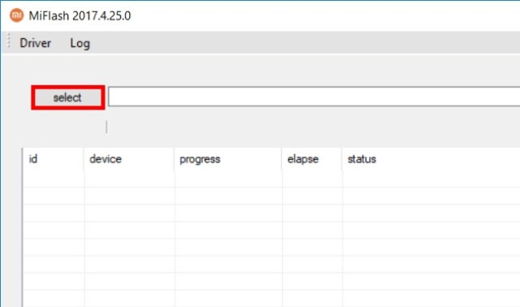Sort by the progress column header
520x307 pixels.
pos(228,159)
